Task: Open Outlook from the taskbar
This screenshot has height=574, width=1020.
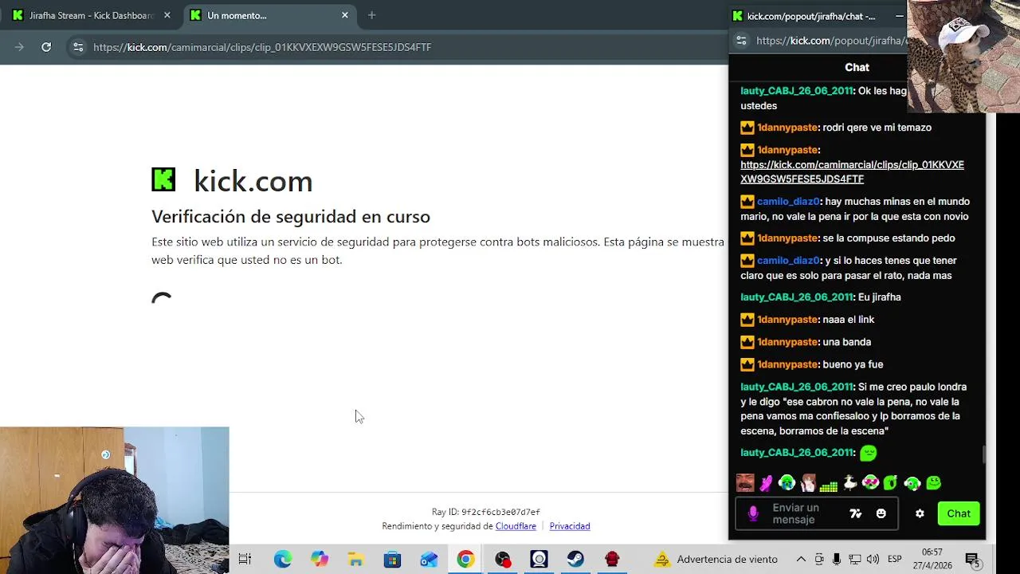Action: (429, 559)
